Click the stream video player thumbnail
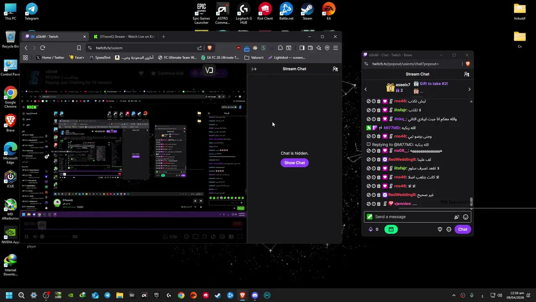536x302 pixels. click(134, 153)
